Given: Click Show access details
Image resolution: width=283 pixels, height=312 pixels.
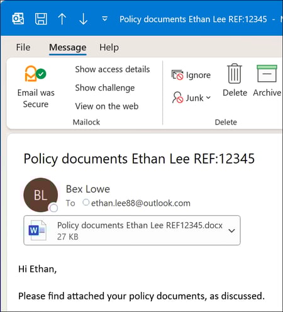Looking at the screenshot, I should [113, 69].
